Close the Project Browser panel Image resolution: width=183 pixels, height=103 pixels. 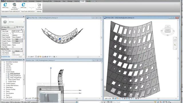pos(24,60)
